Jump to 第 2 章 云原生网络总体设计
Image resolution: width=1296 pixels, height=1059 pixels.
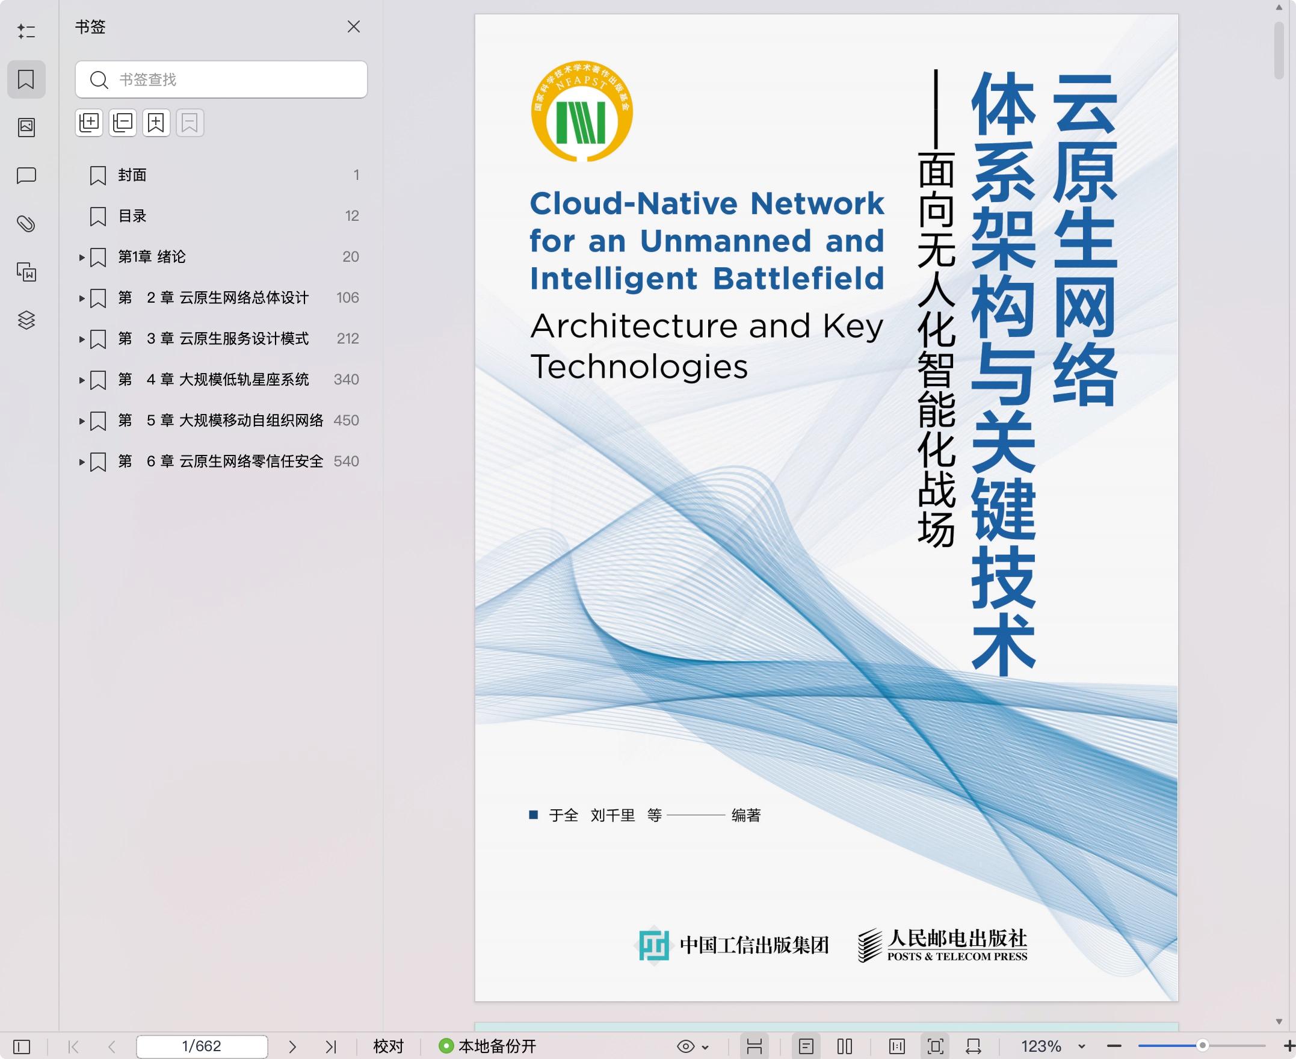214,298
